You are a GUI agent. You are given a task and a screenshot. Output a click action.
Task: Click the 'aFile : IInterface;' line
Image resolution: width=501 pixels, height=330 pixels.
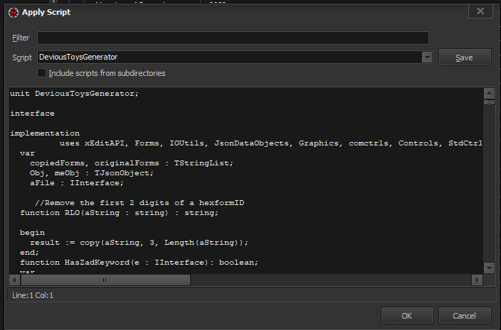pos(77,183)
